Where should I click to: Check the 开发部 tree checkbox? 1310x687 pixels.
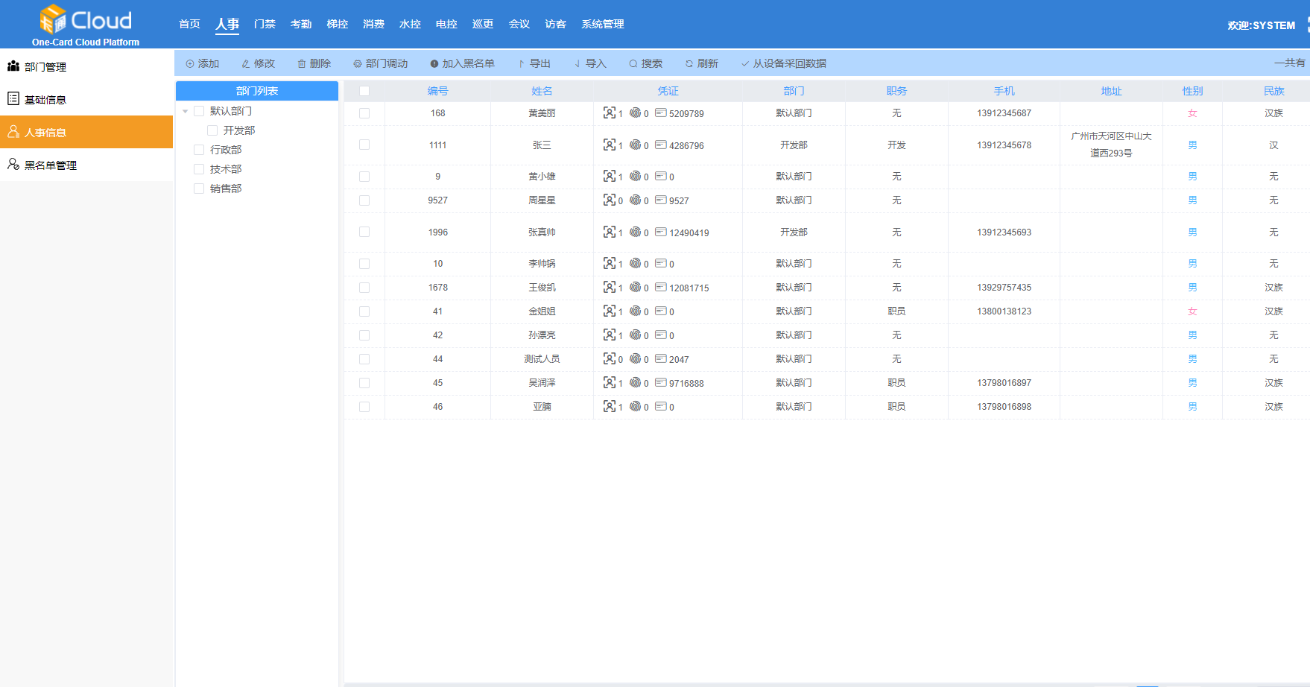pos(212,130)
